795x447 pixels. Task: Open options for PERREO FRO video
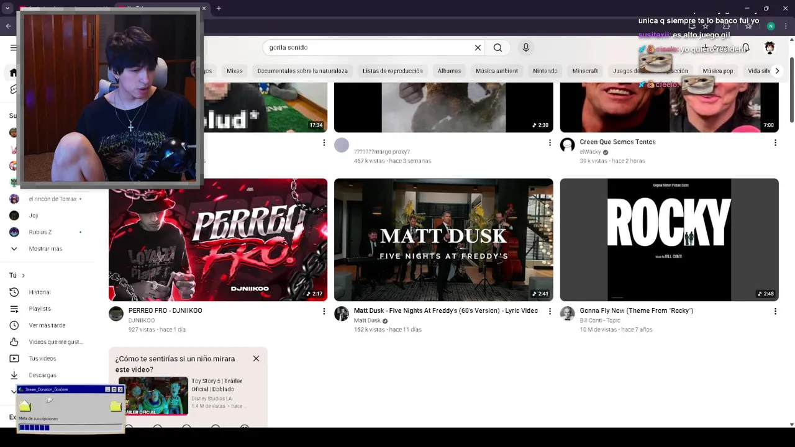(x=324, y=311)
